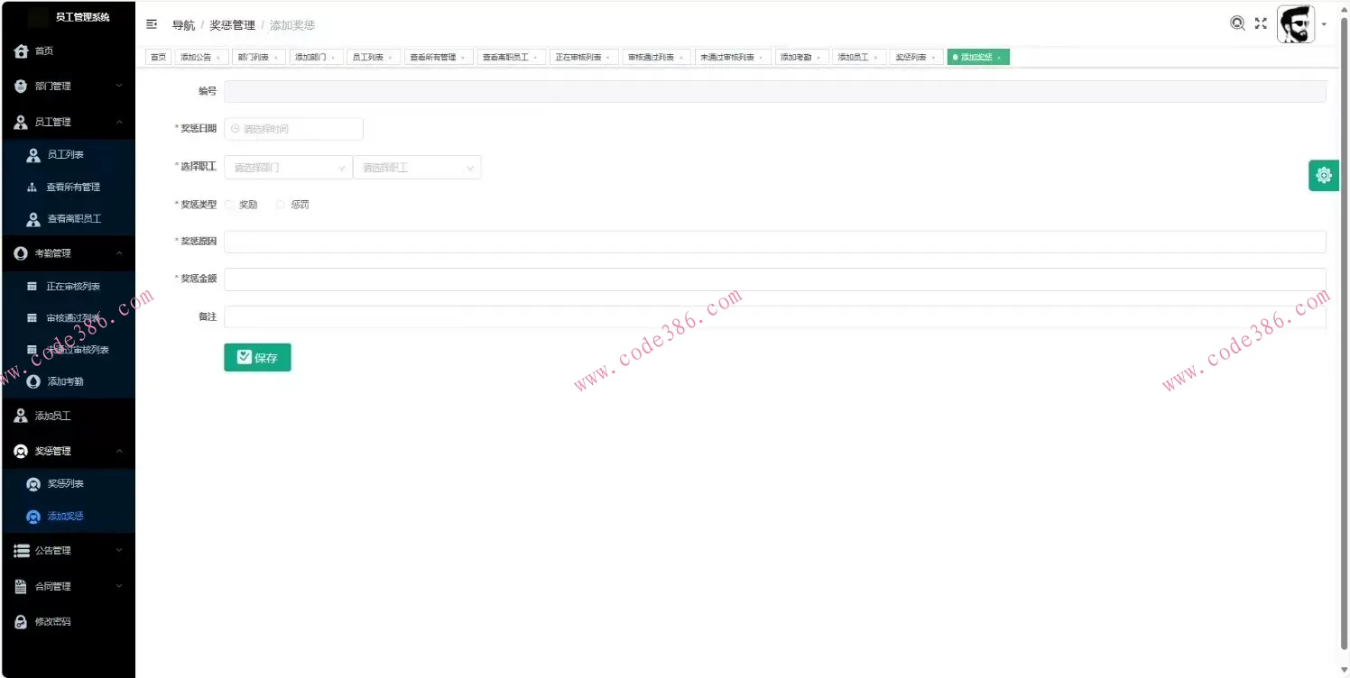Click the 奖惩原因 input field
This screenshot has width=1350, height=678.
pos(775,242)
